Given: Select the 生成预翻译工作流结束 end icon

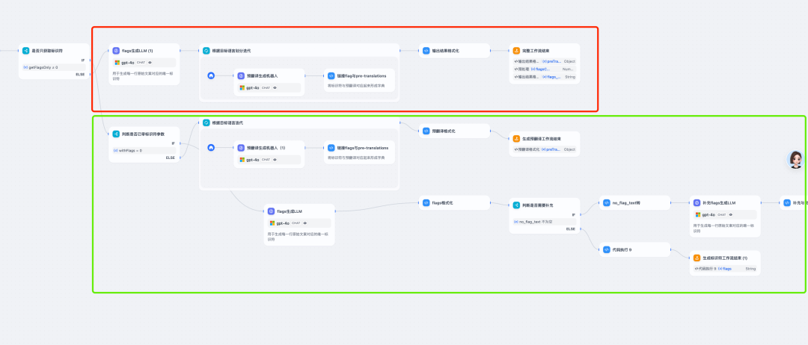Looking at the screenshot, I should [516, 138].
